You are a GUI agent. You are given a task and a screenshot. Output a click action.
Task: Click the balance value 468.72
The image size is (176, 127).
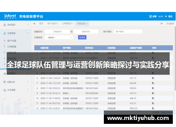(x=133, y=98)
